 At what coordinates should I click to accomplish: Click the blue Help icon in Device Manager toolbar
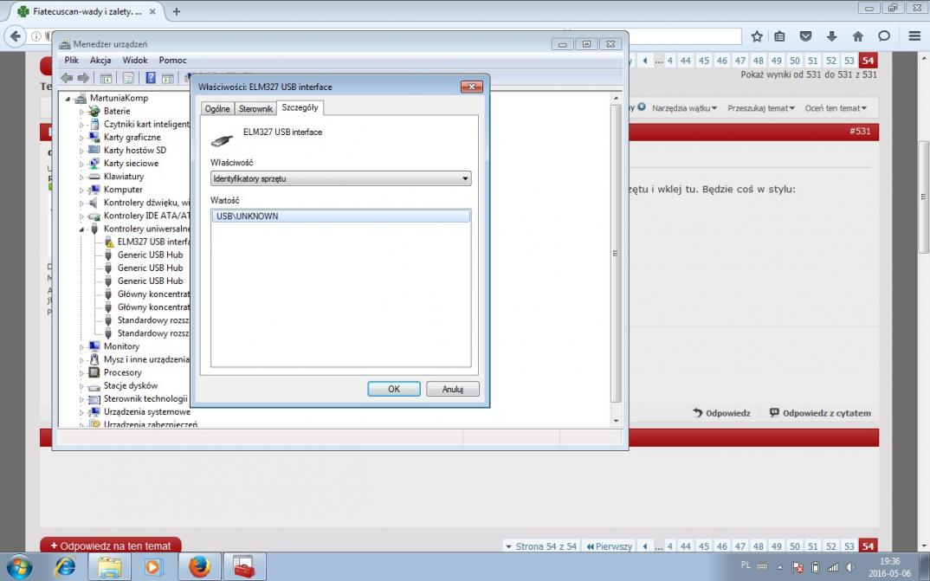(x=151, y=78)
